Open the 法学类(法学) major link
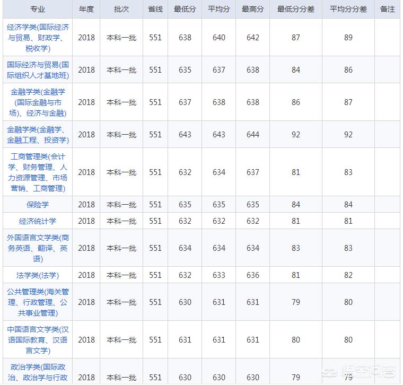 point(38,275)
